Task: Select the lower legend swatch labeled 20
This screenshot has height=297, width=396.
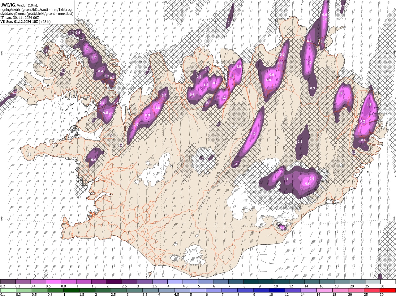Action: pyautogui.click(x=355, y=290)
